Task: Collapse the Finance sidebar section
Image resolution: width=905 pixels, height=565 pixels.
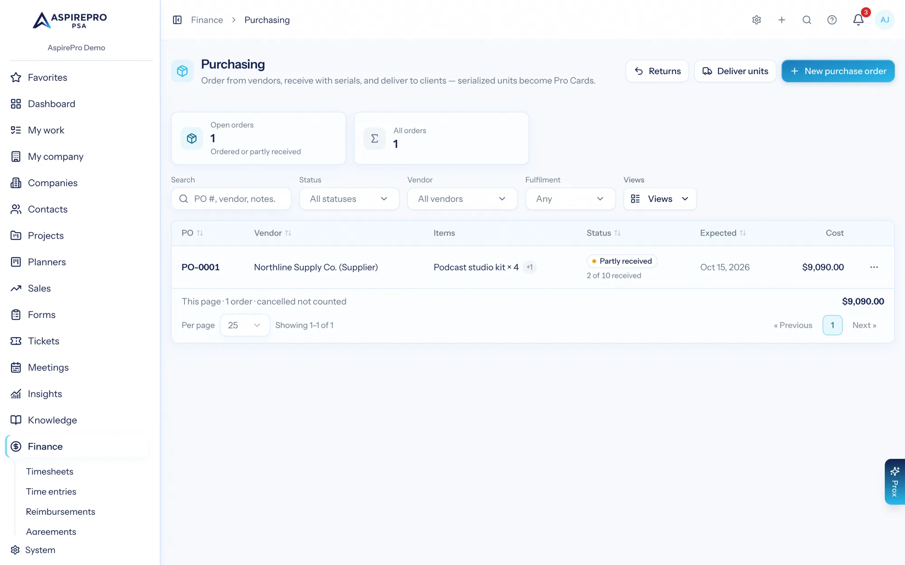Action: coord(77,447)
